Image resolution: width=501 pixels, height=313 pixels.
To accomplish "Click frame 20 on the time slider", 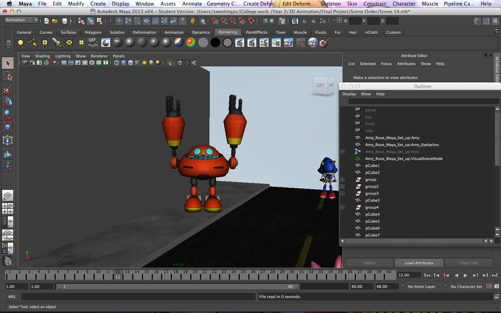I will (195, 275).
